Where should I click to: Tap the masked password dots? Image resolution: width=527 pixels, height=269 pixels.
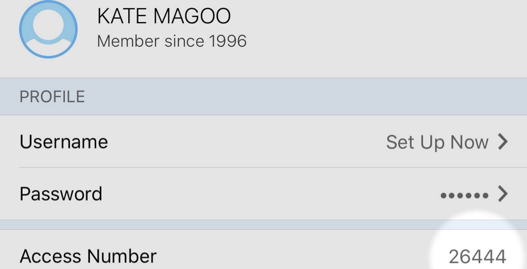point(464,195)
